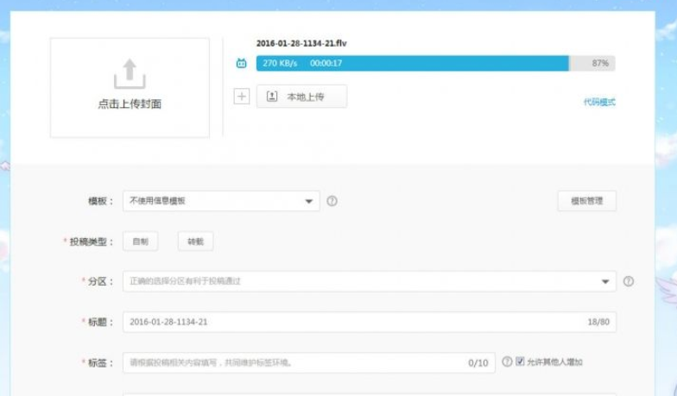Focus the 标题 title input field
677x396 pixels.
click(x=370, y=322)
